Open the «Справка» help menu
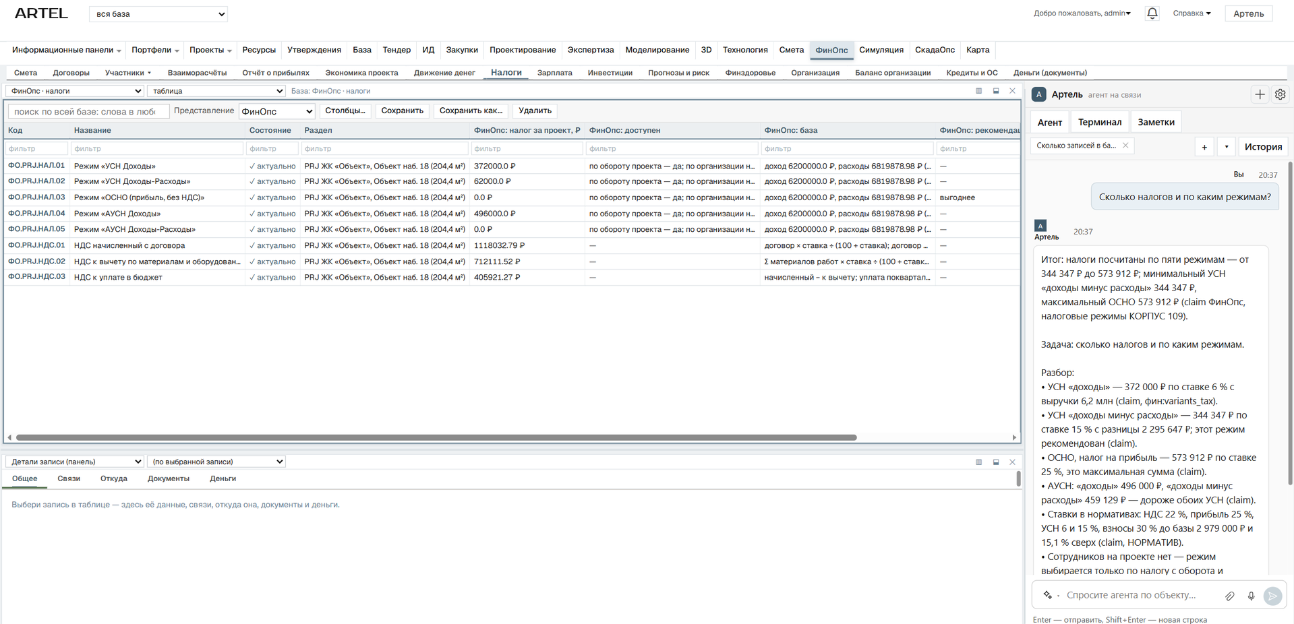Screen dimensions: 1294x624 [x=1192, y=13]
